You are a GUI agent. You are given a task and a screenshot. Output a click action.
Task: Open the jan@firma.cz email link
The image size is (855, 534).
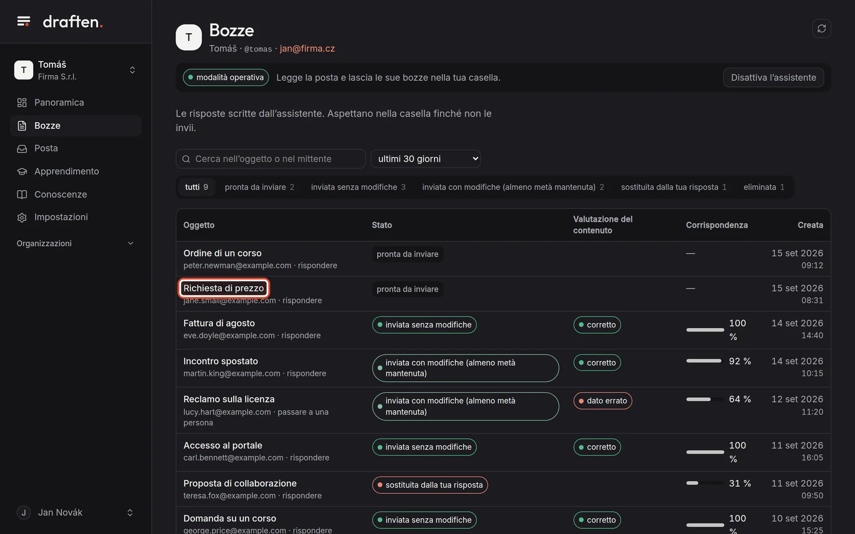coord(307,49)
